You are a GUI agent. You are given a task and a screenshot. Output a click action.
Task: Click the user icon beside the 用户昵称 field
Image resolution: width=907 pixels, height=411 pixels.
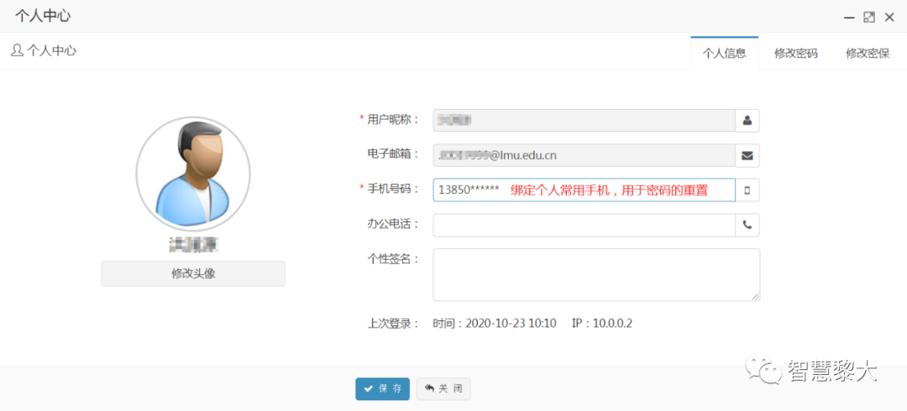click(747, 121)
